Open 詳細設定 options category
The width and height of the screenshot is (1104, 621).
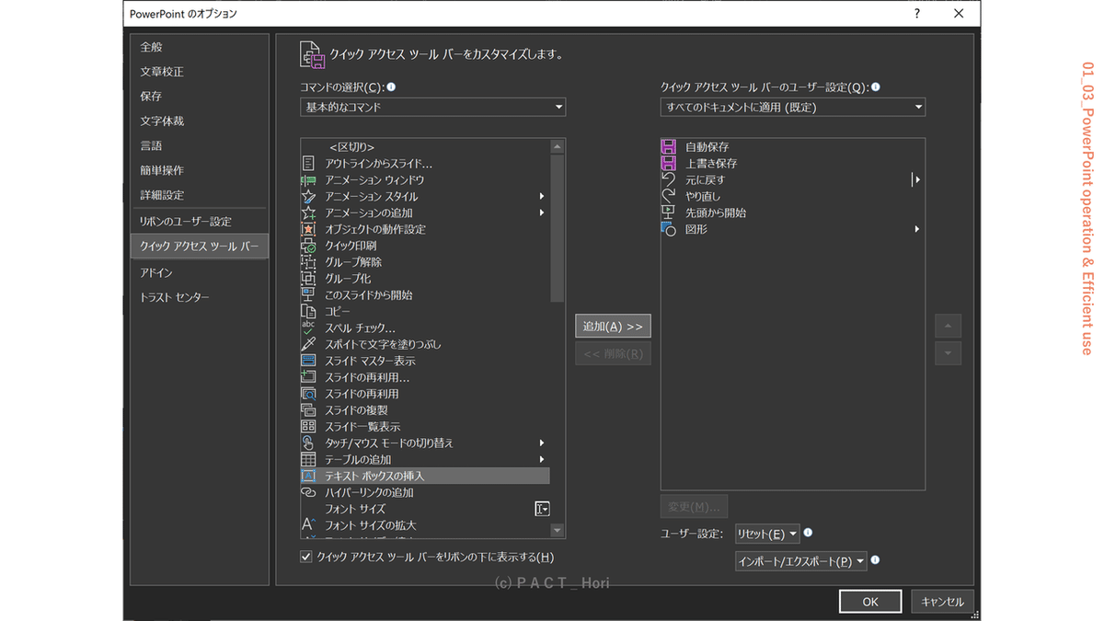pos(162,196)
